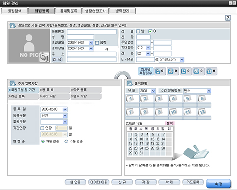Click the blue 측정 measure button
This screenshot has width=237, height=190.
(x=218, y=184)
